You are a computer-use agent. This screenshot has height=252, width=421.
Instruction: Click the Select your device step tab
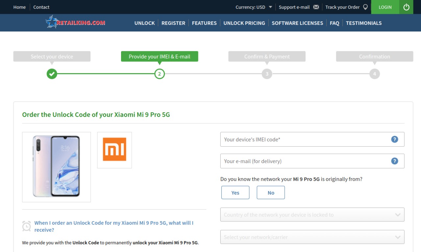[x=52, y=56]
